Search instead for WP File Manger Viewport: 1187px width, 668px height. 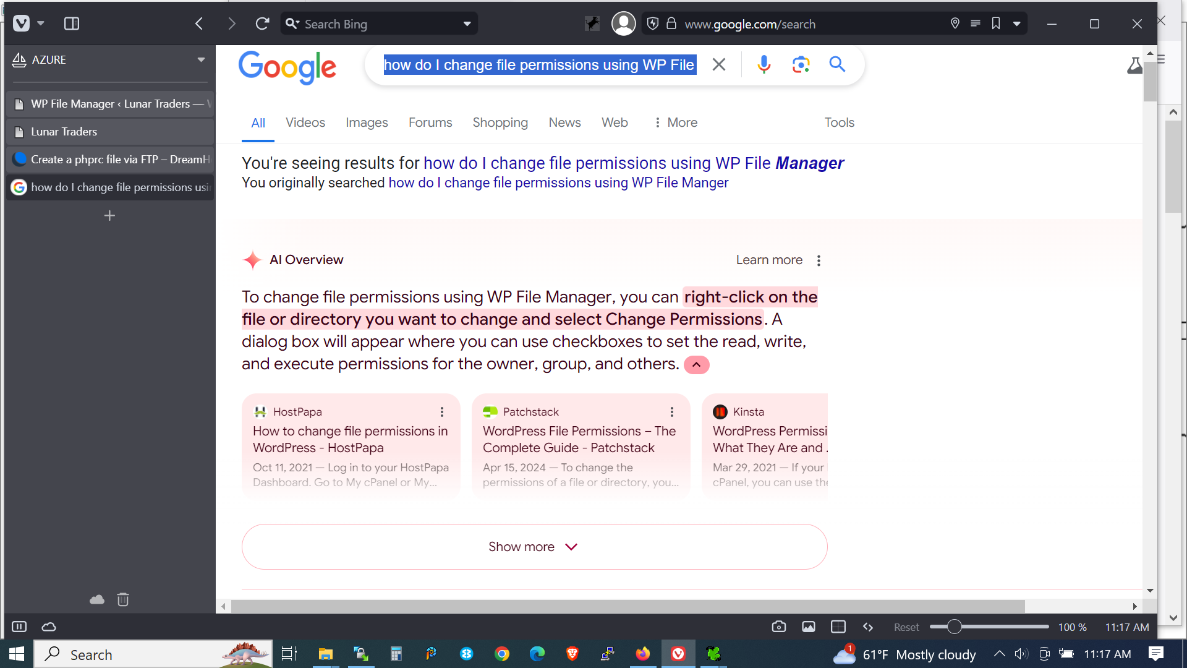tap(558, 183)
